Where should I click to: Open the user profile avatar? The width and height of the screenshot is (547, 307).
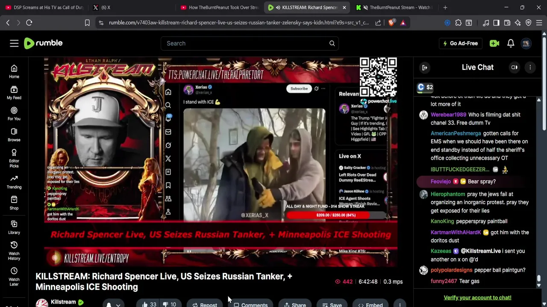coord(526,43)
